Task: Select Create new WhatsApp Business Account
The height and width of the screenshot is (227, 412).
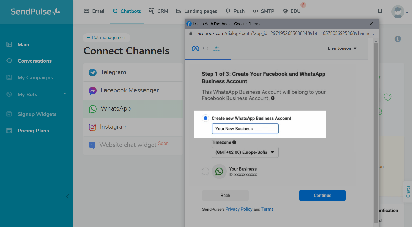Action: [205, 118]
